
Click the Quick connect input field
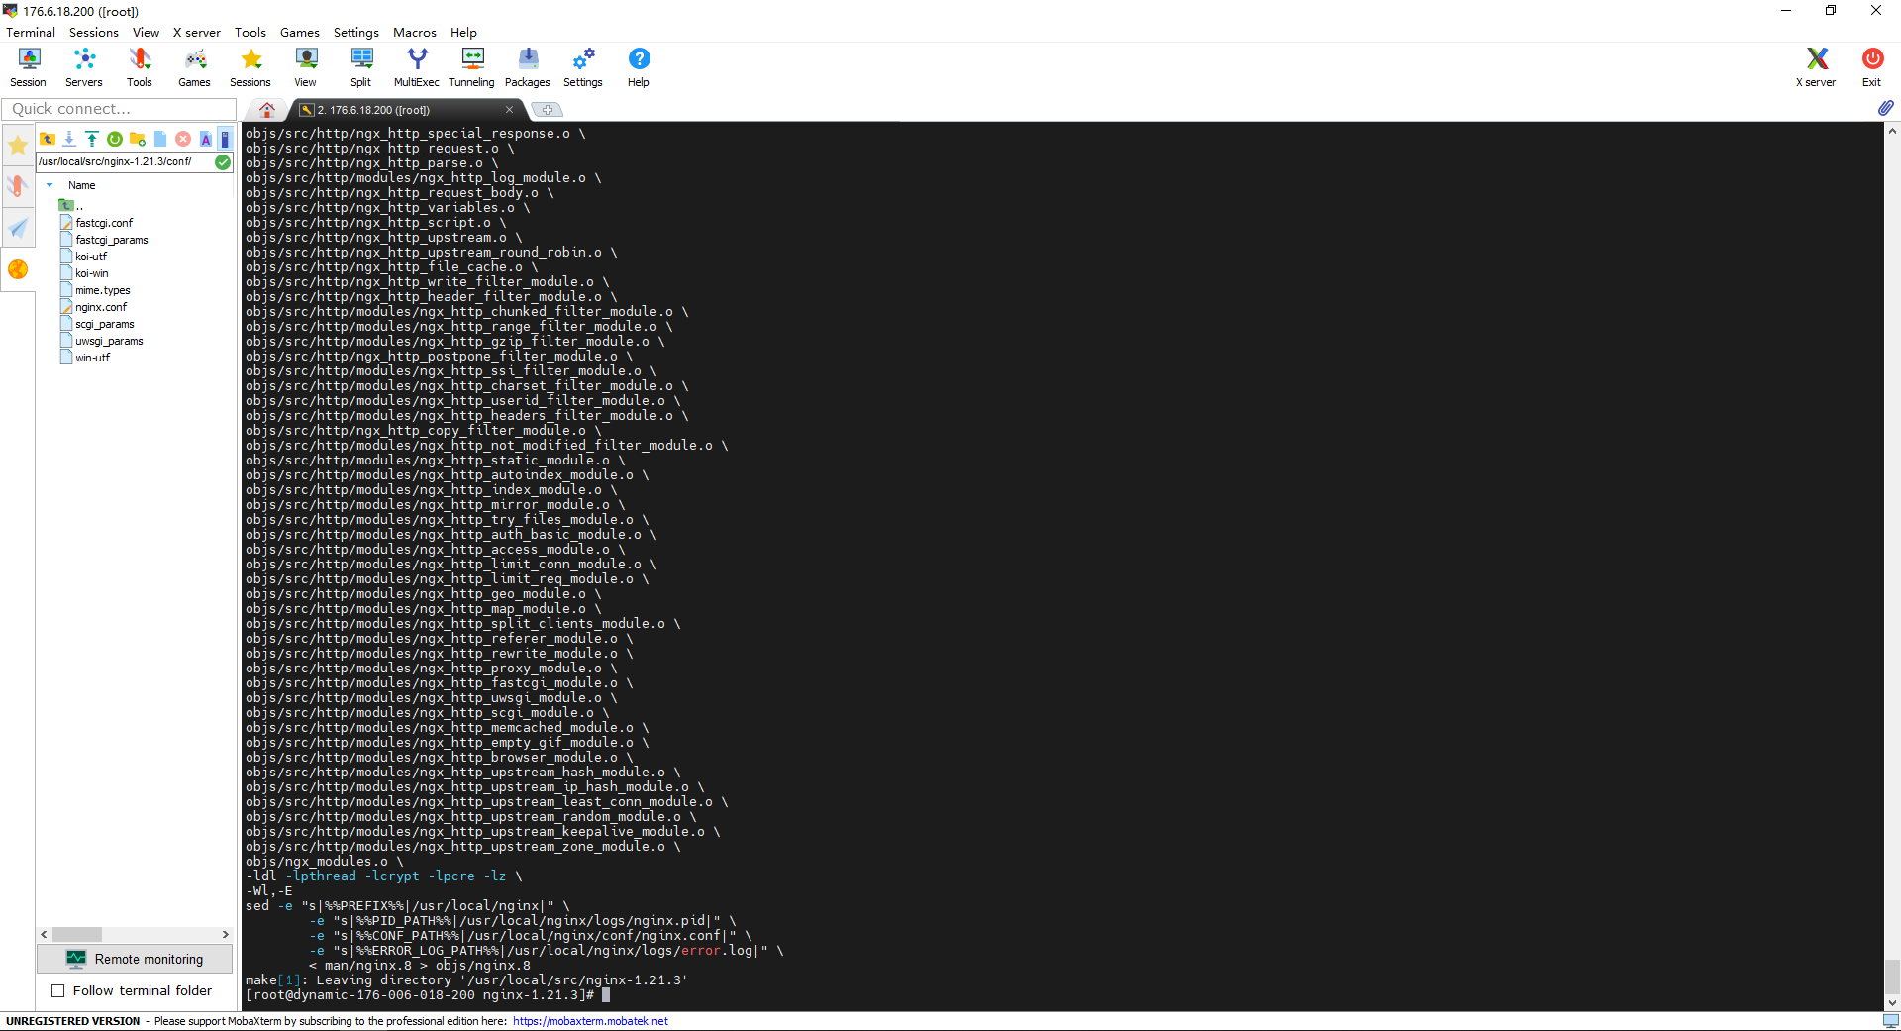(x=119, y=109)
